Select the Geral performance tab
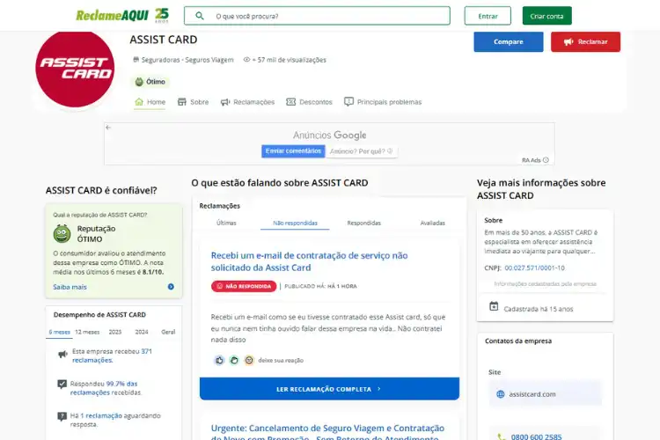This screenshot has width=660, height=440. point(168,332)
